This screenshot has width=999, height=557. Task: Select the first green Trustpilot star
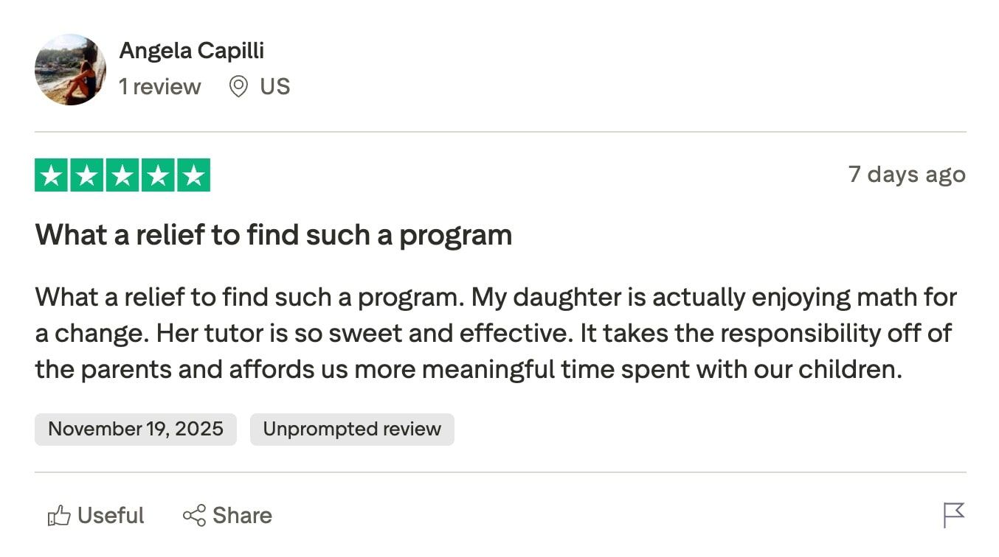coord(52,175)
